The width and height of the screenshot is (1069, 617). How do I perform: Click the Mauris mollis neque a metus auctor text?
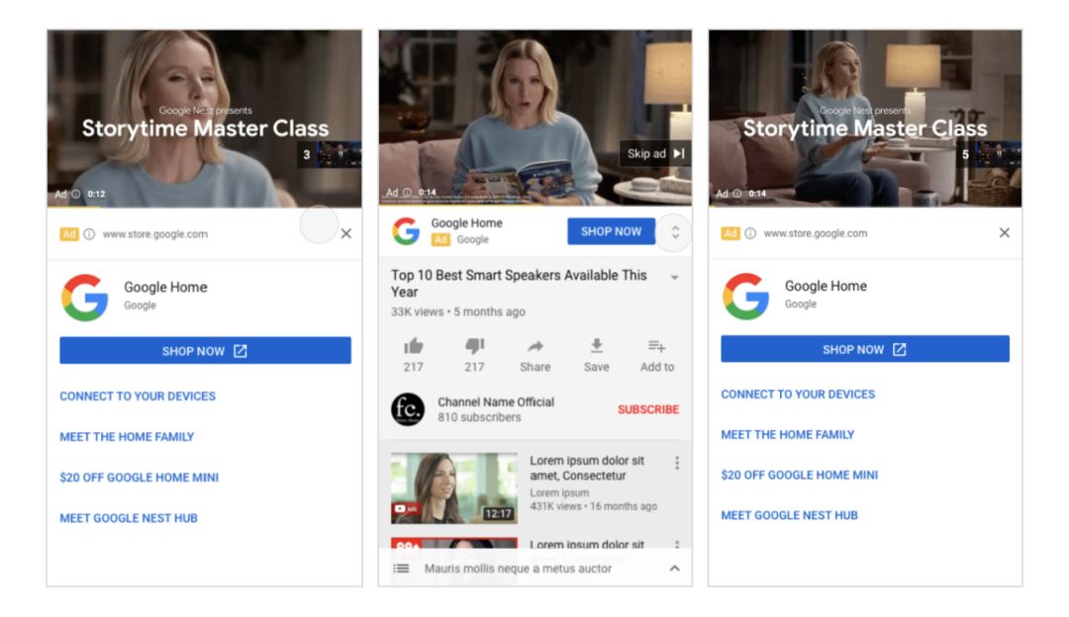(x=518, y=569)
